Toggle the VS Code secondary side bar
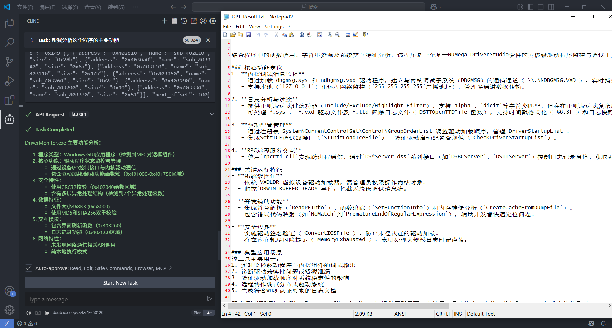 pyautogui.click(x=551, y=7)
